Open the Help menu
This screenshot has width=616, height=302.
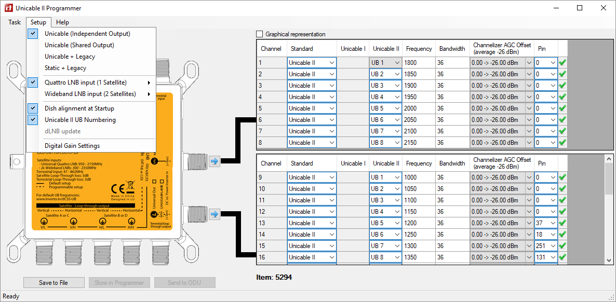[x=62, y=22]
